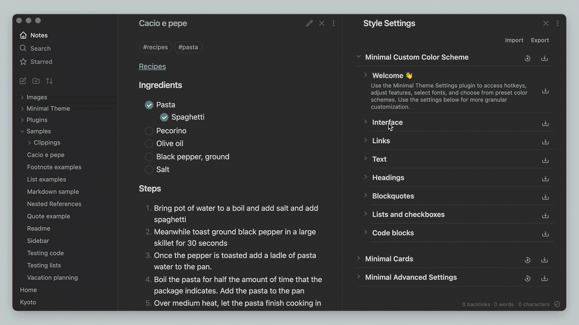The width and height of the screenshot is (579, 325).
Task: Expand the Minimal Cards section
Action: pos(359,259)
